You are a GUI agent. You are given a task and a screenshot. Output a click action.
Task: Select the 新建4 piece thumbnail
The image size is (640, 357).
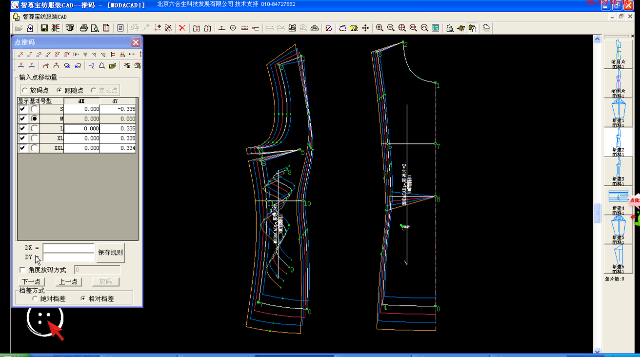point(618,200)
